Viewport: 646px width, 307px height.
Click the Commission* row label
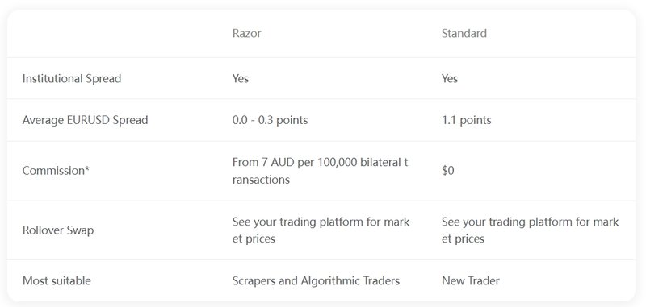(56, 171)
